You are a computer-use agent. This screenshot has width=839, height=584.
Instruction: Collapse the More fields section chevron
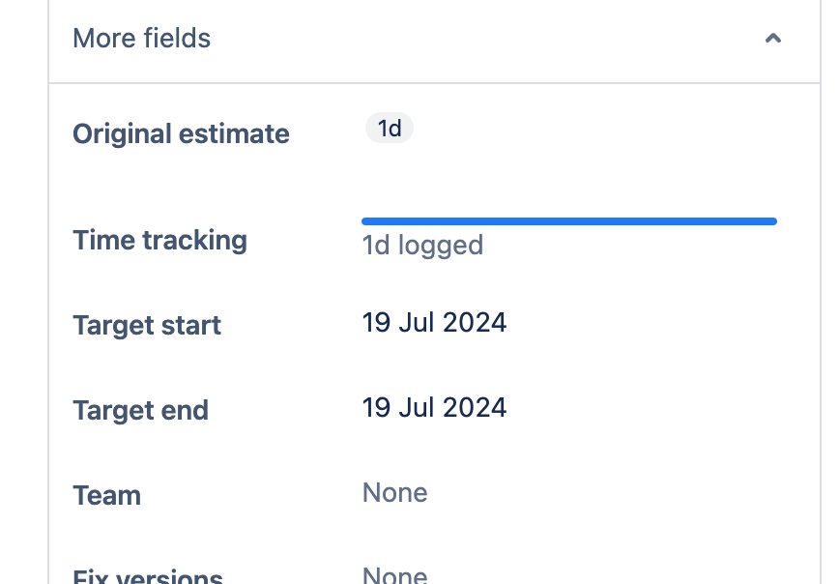pyautogui.click(x=772, y=39)
